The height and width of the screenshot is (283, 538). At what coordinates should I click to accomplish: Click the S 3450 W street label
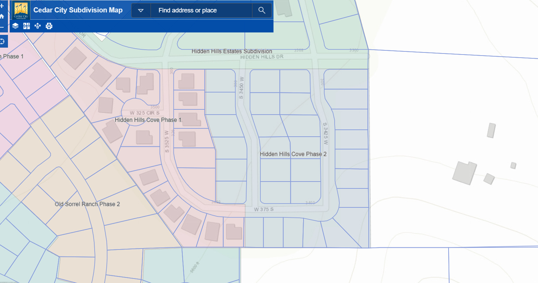[241, 88]
